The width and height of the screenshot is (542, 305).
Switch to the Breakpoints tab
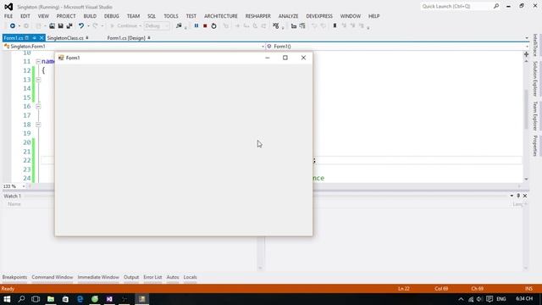click(14, 277)
